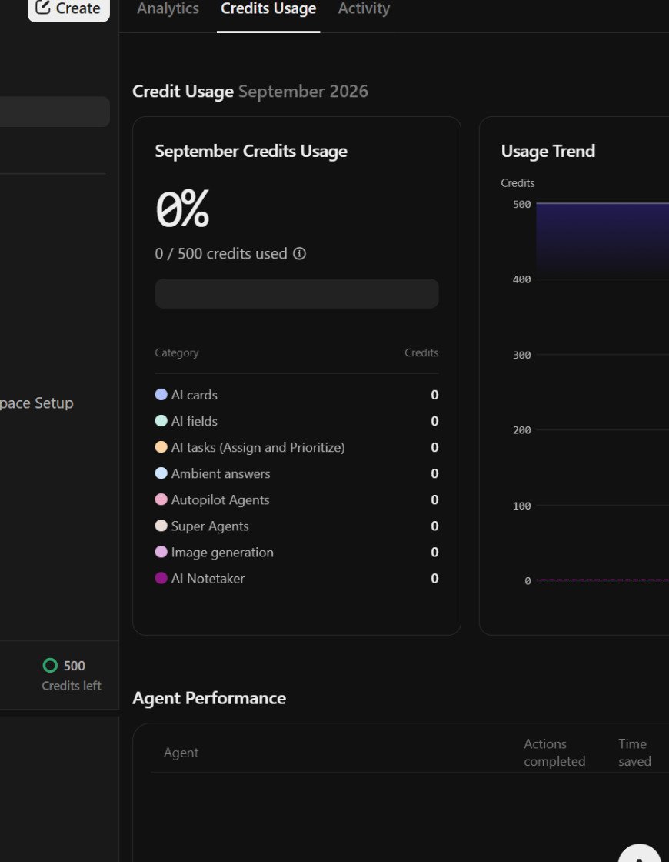Click the '0 / 500 credits used' text
This screenshot has width=669, height=862.
pyautogui.click(x=221, y=253)
